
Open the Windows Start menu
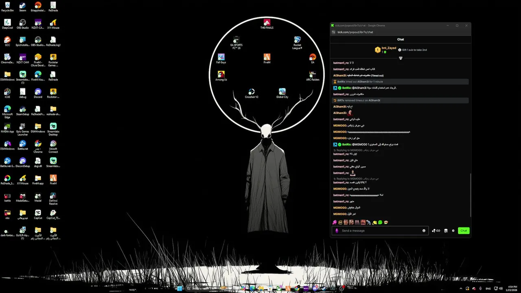click(180, 288)
